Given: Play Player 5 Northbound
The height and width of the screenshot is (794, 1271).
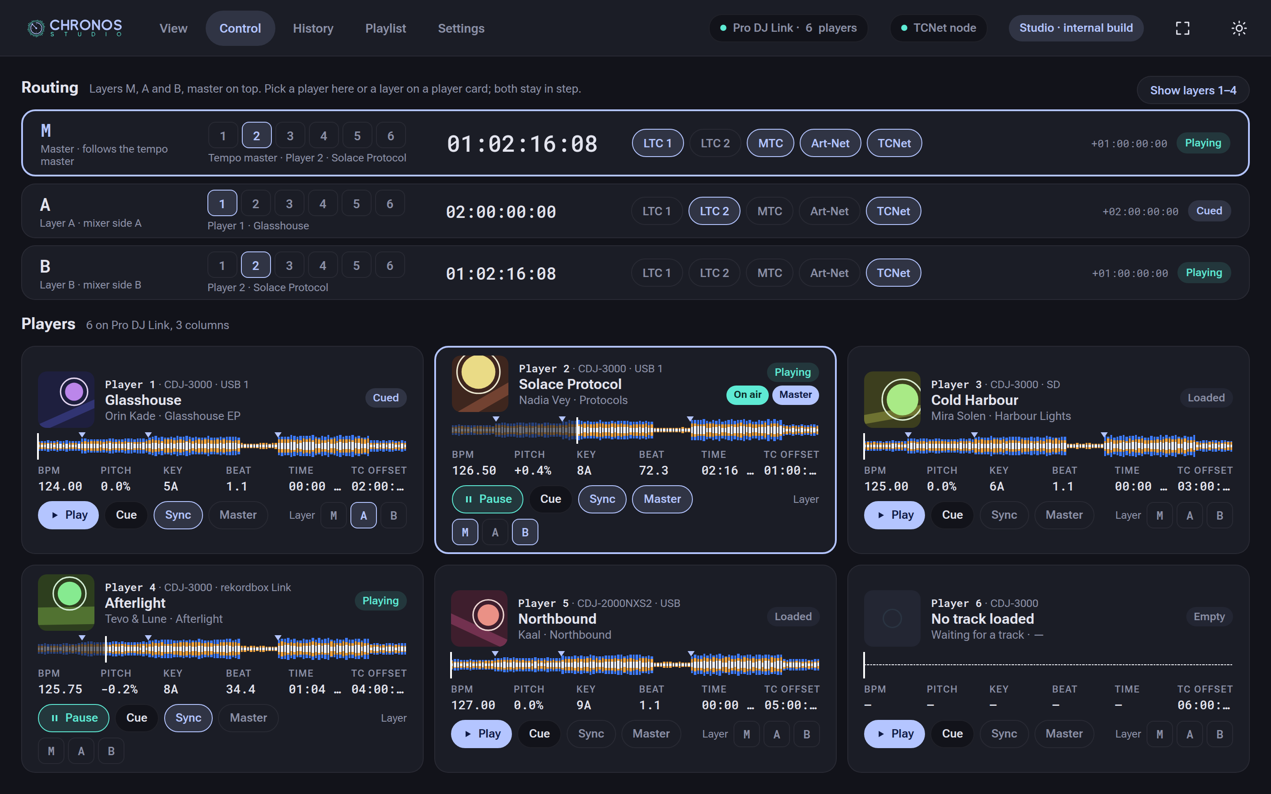Looking at the screenshot, I should [481, 734].
